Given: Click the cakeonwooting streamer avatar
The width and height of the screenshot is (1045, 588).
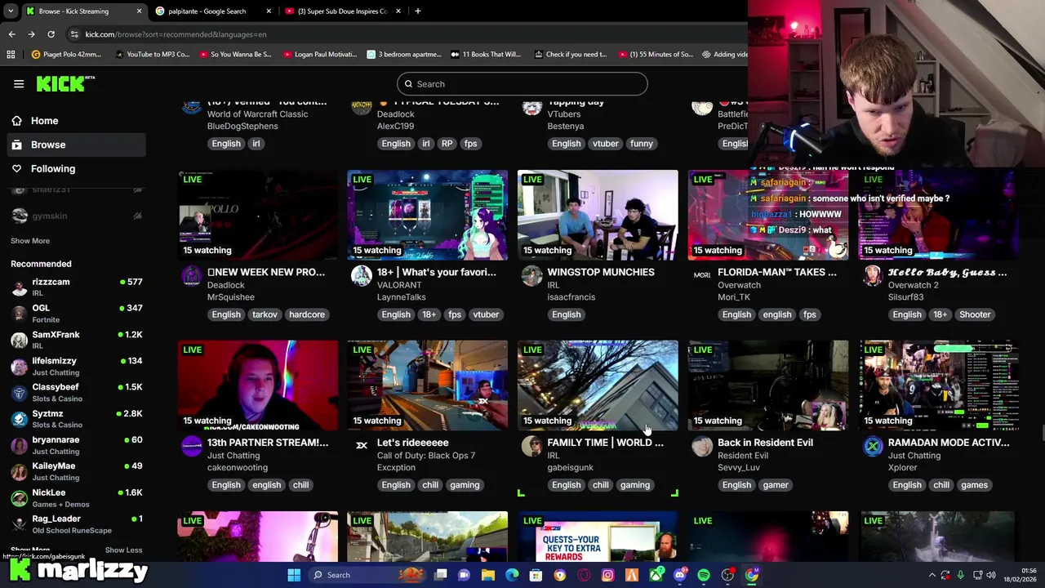Looking at the screenshot, I should 192,446.
